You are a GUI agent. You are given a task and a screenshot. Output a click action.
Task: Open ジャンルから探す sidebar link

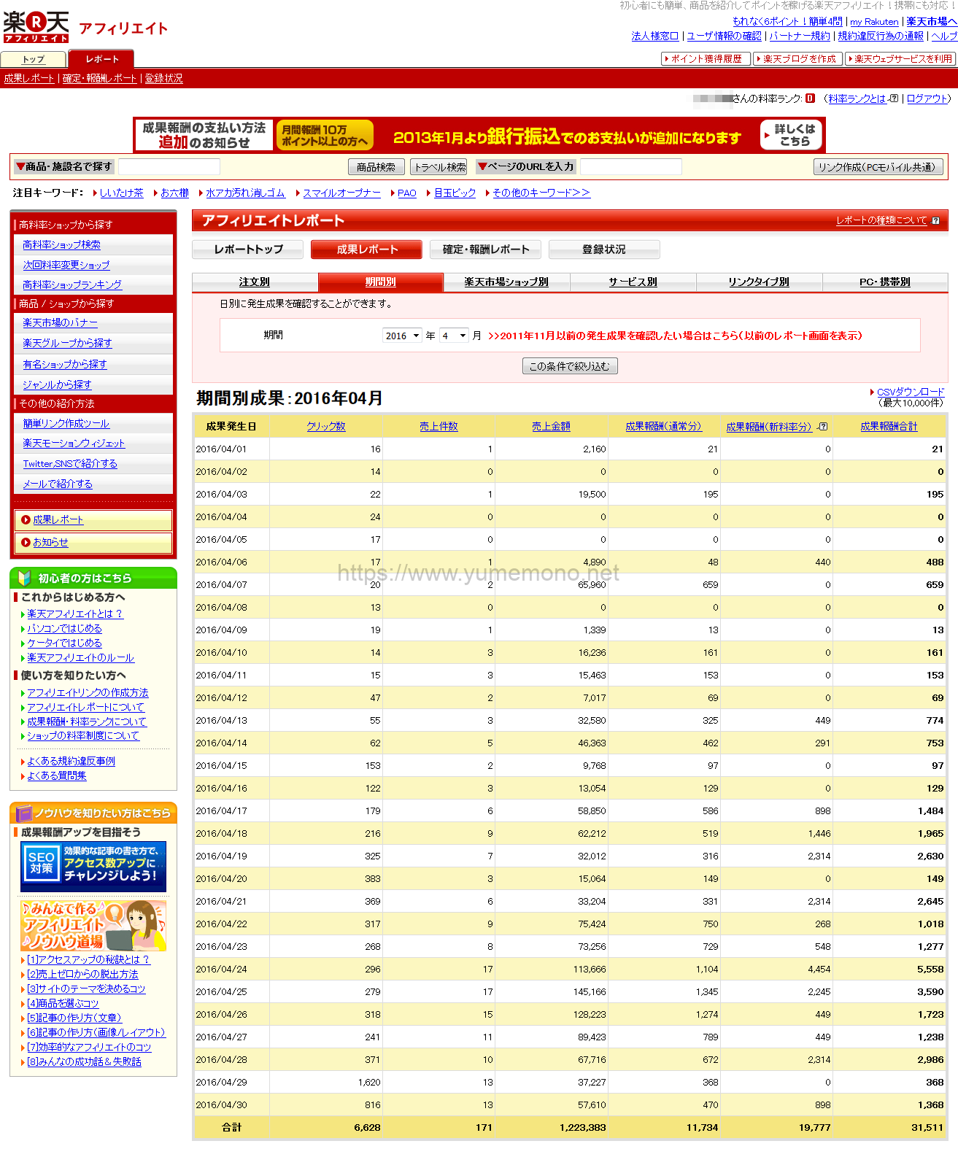(x=57, y=384)
